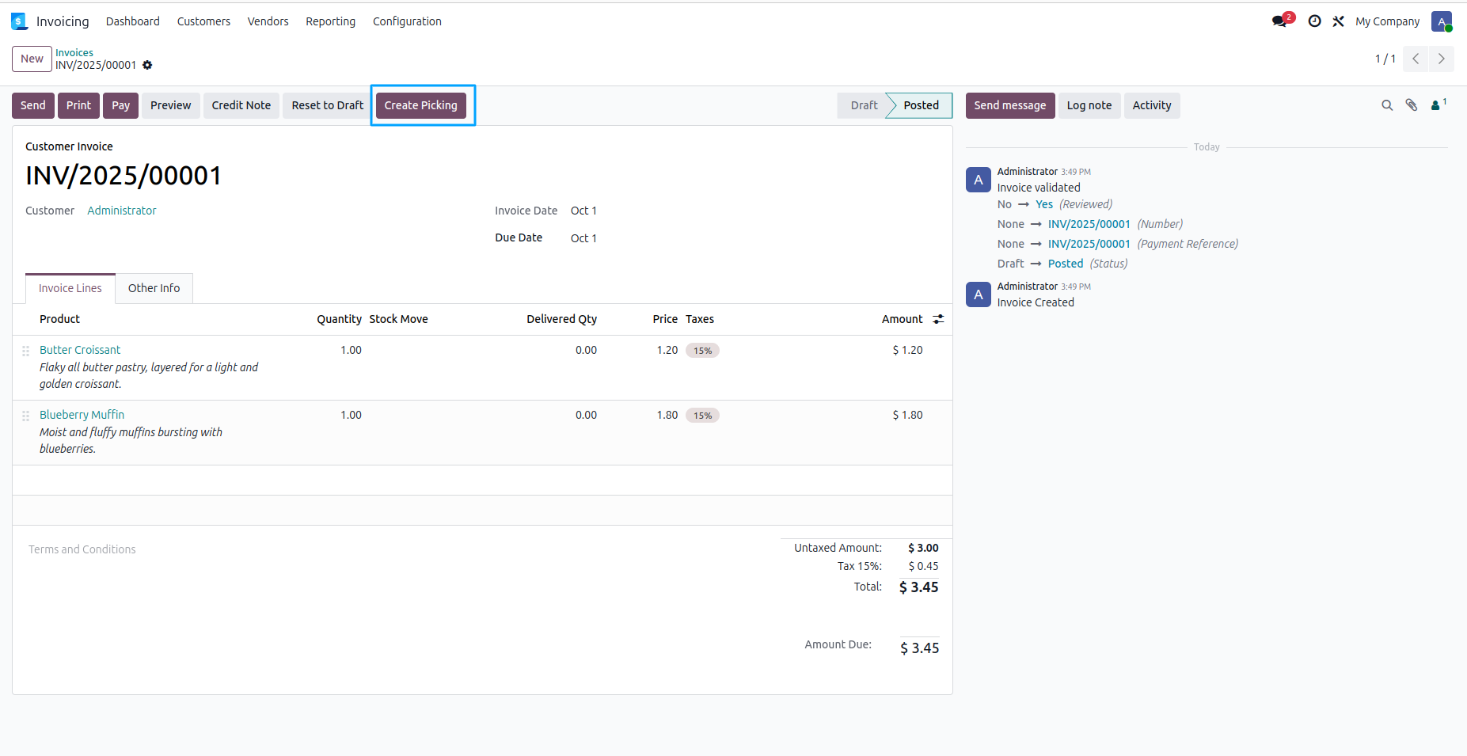Image resolution: width=1467 pixels, height=756 pixels.
Task: Click the Posted status stage
Action: click(921, 105)
